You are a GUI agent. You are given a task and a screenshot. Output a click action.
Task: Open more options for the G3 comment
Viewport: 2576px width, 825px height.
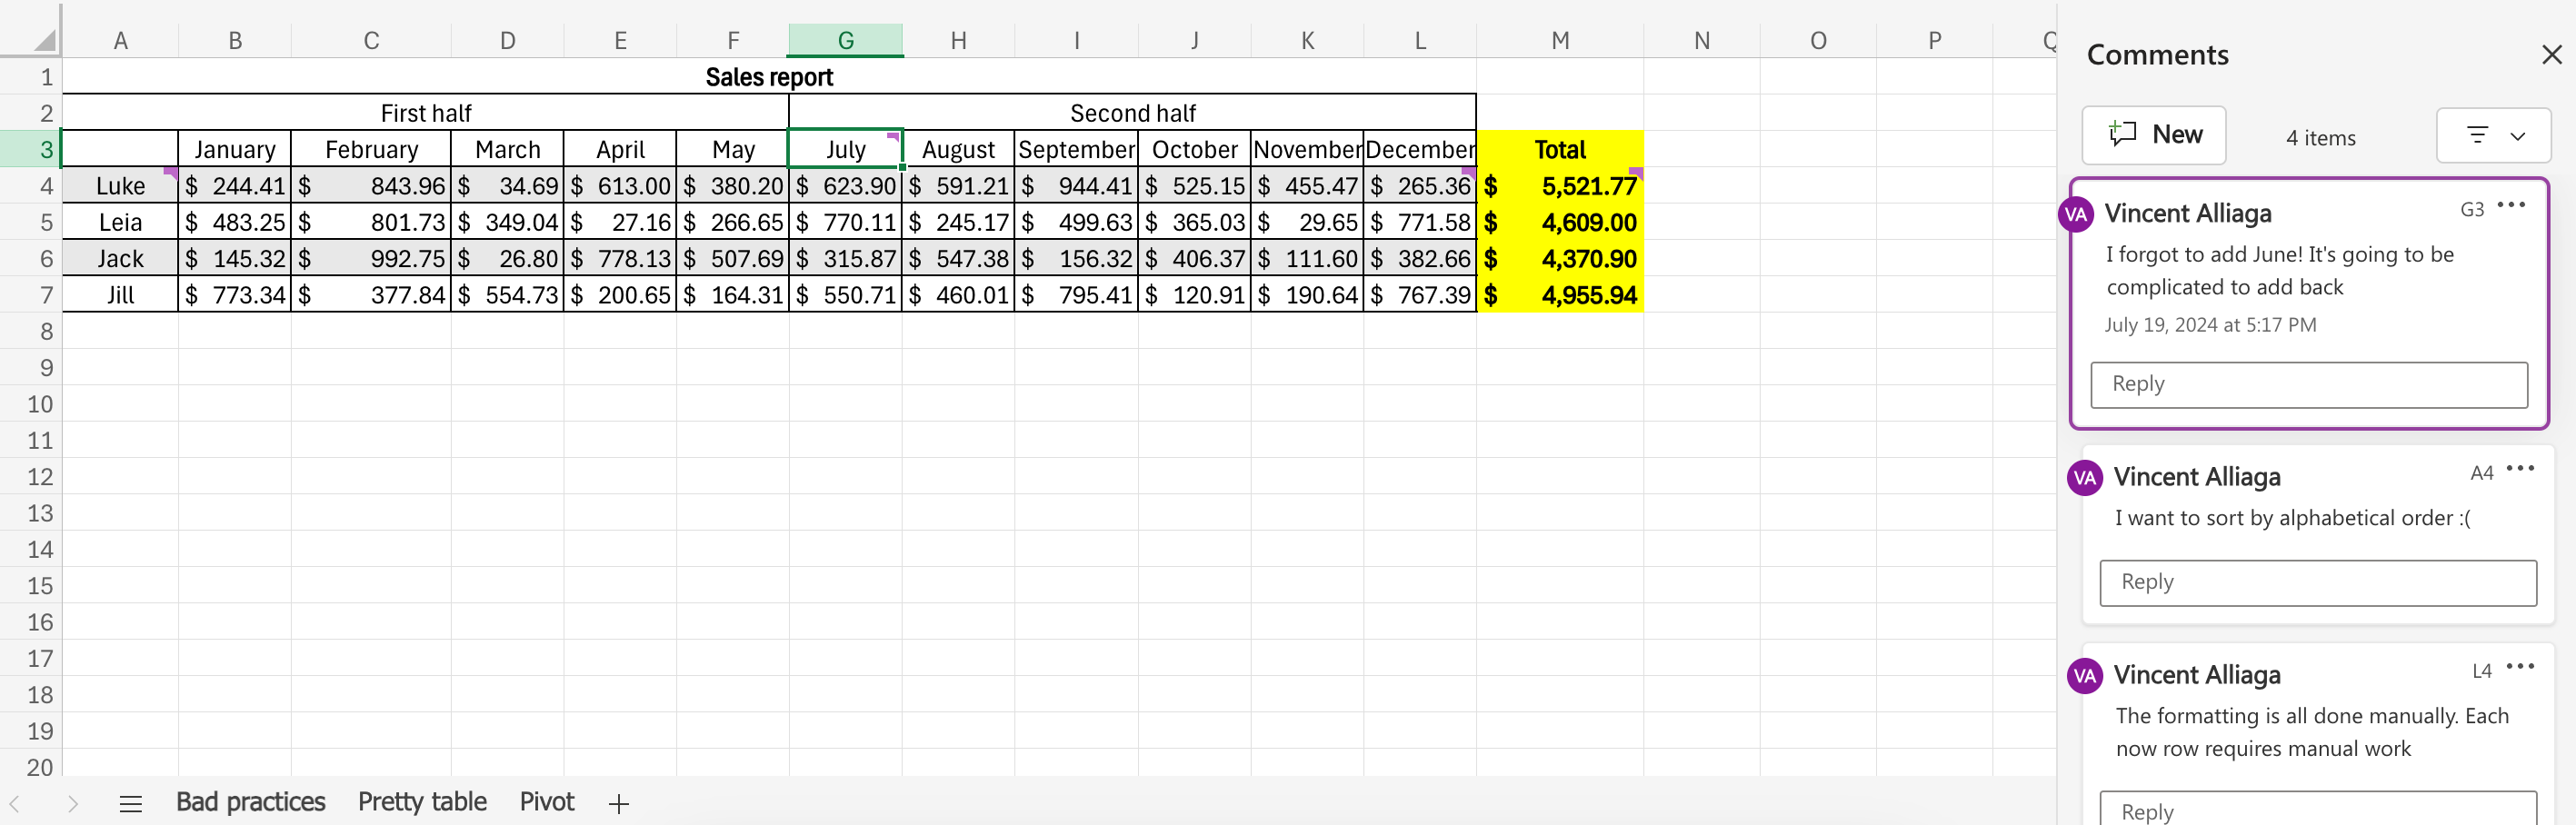[2511, 205]
